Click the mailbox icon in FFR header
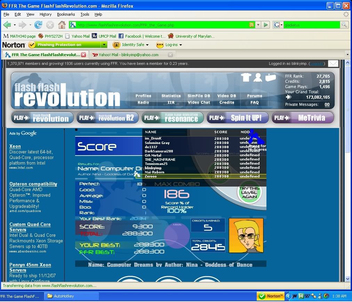 (270, 77)
